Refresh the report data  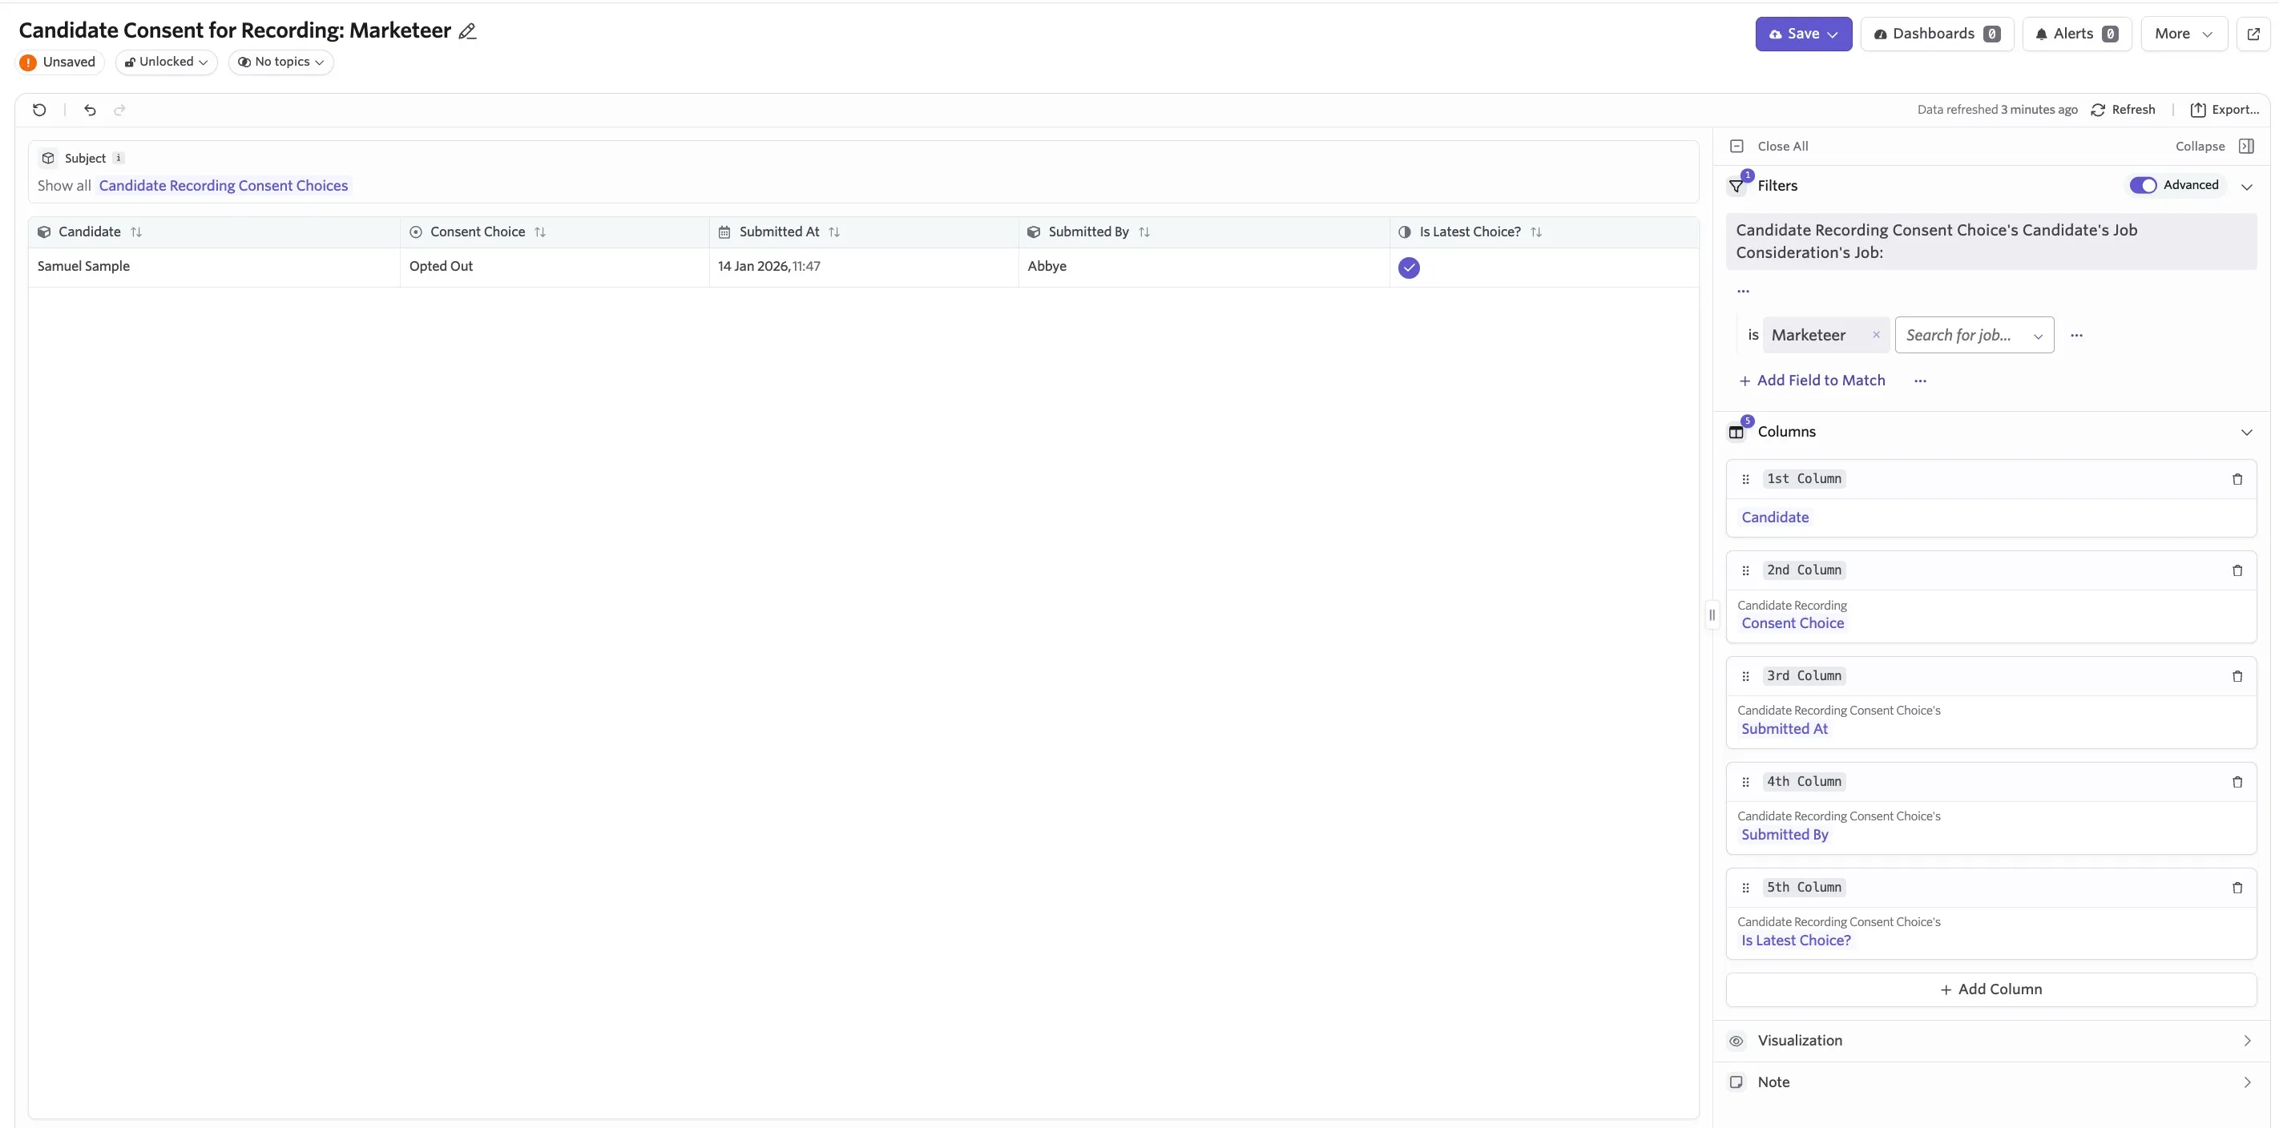(2123, 110)
